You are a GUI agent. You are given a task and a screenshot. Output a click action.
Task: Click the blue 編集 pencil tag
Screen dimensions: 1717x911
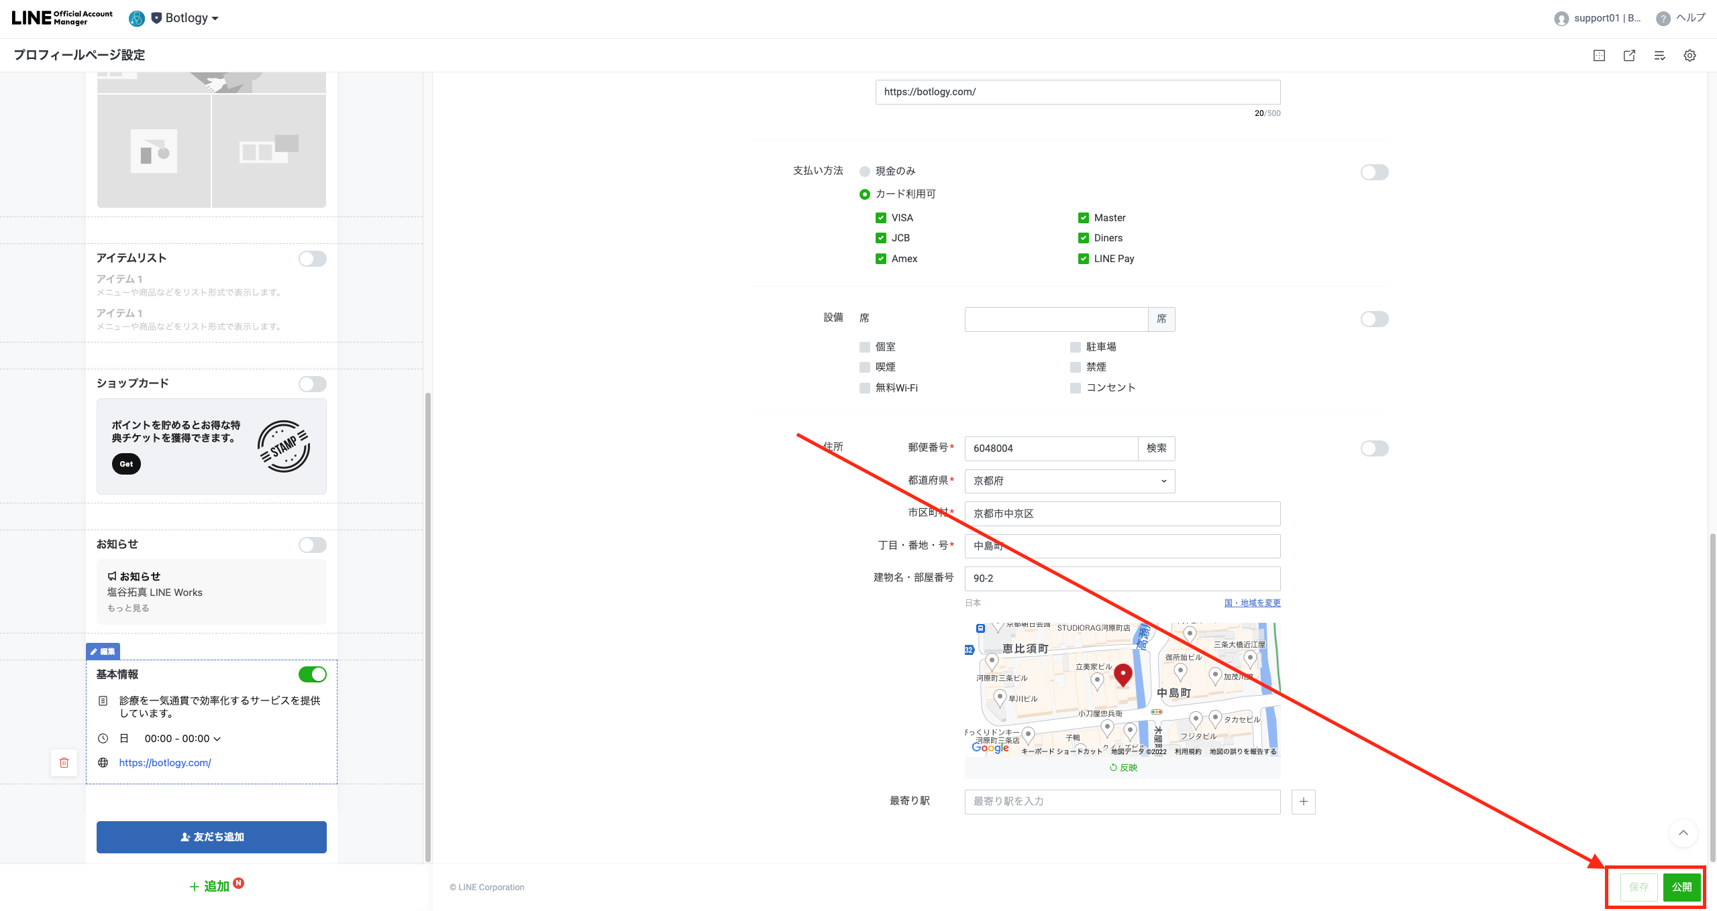[x=103, y=652]
